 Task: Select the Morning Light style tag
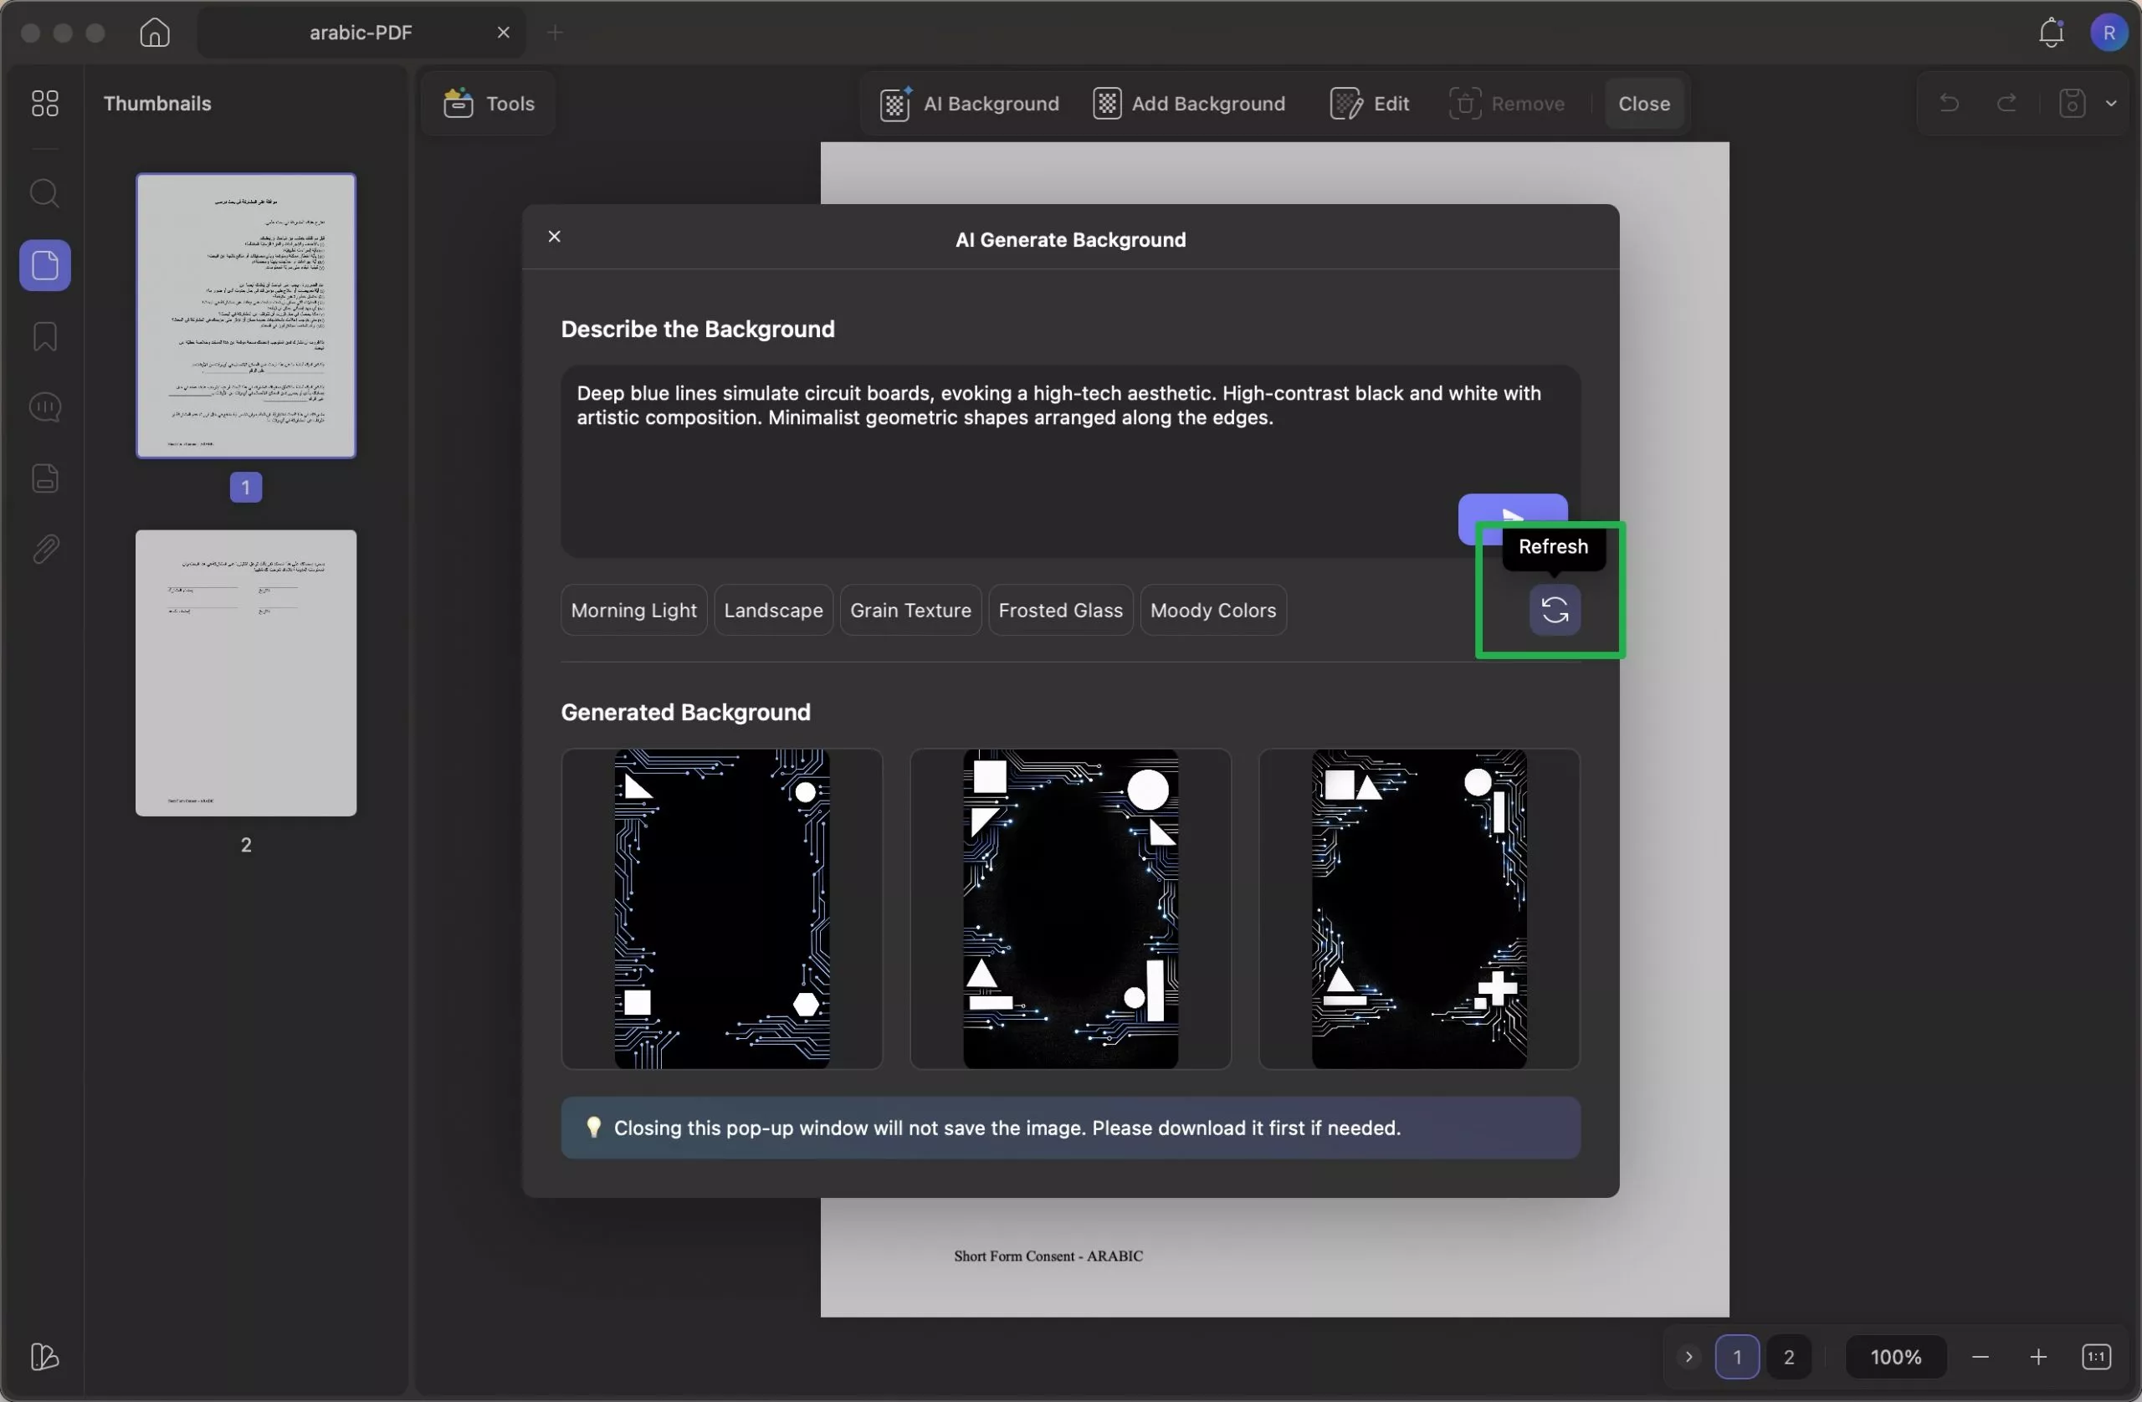tap(633, 610)
